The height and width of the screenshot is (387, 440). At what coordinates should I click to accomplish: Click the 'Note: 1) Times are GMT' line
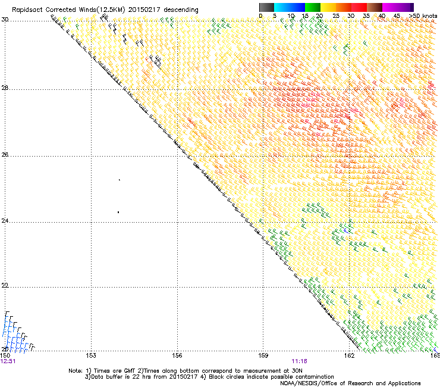click(x=186, y=371)
